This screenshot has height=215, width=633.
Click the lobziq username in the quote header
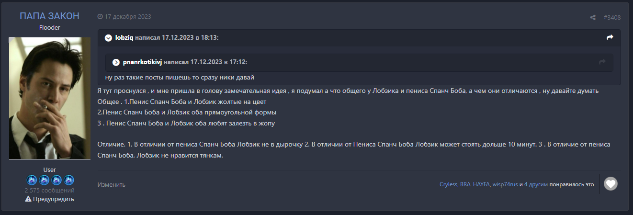pos(124,37)
